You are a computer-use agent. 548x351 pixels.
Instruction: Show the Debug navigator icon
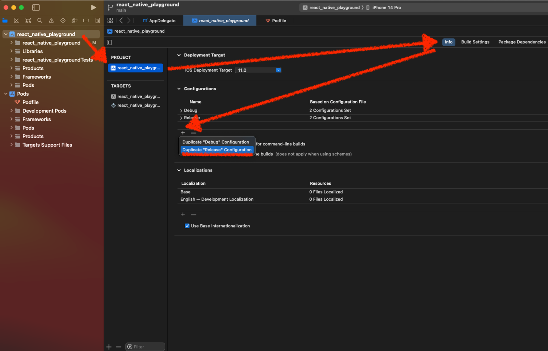[x=74, y=21]
